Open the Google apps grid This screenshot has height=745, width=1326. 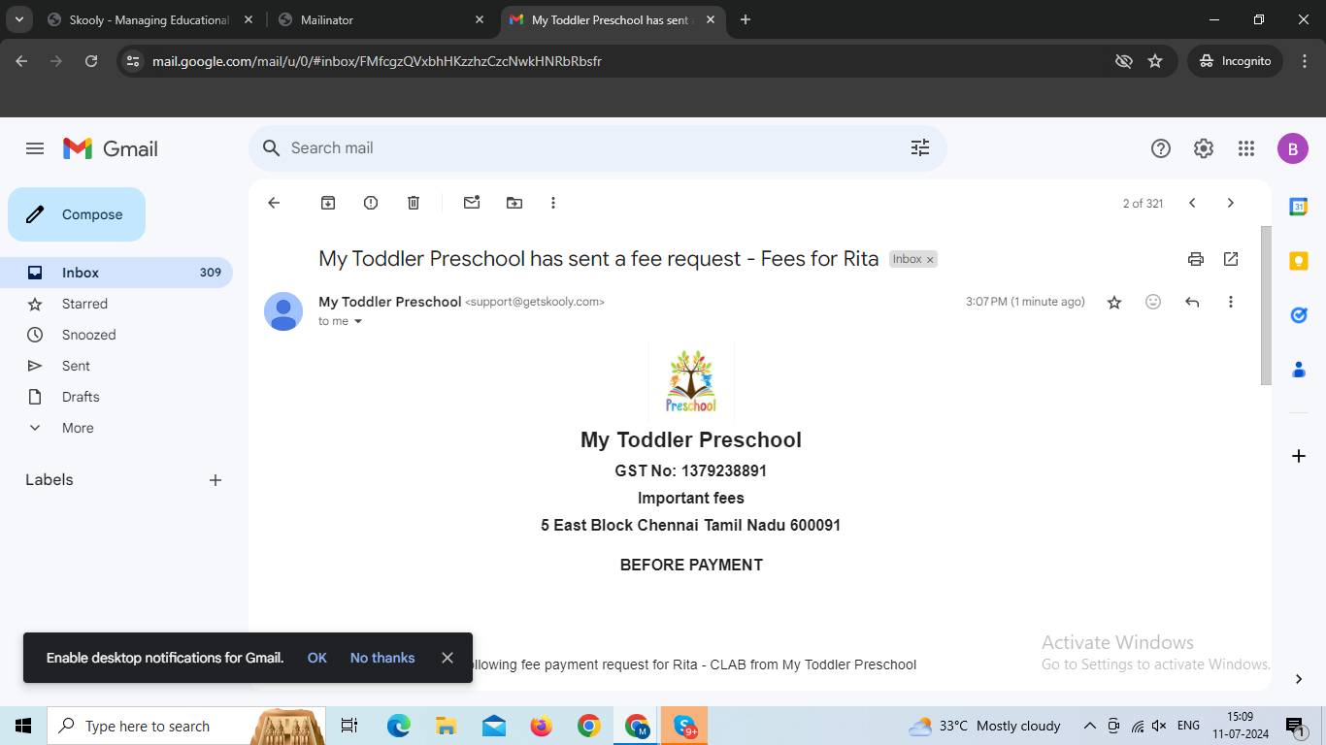[1246, 148]
